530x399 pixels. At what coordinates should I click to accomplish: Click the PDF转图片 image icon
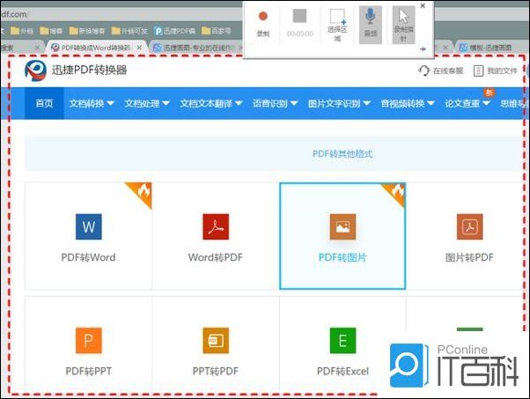[x=342, y=226]
